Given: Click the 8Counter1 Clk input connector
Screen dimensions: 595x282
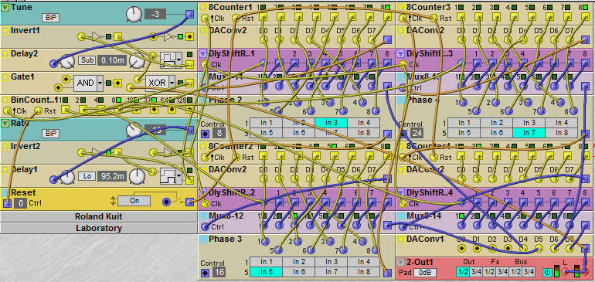Looking at the screenshot, I should (x=206, y=18).
